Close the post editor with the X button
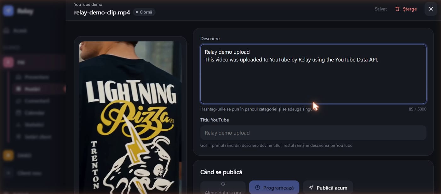 click(x=431, y=9)
